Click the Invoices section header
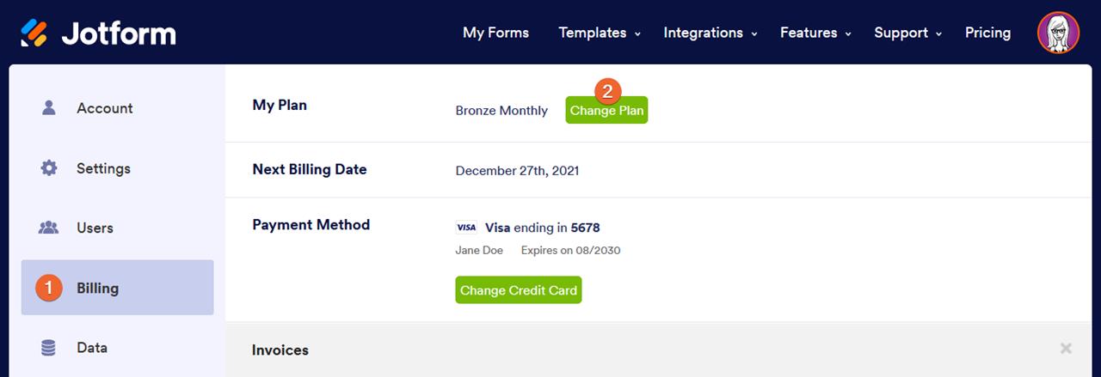The height and width of the screenshot is (377, 1101). point(280,350)
